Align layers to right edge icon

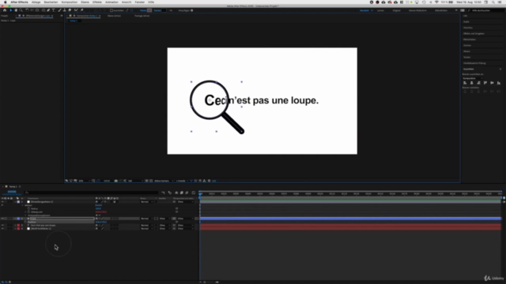click(x=478, y=83)
